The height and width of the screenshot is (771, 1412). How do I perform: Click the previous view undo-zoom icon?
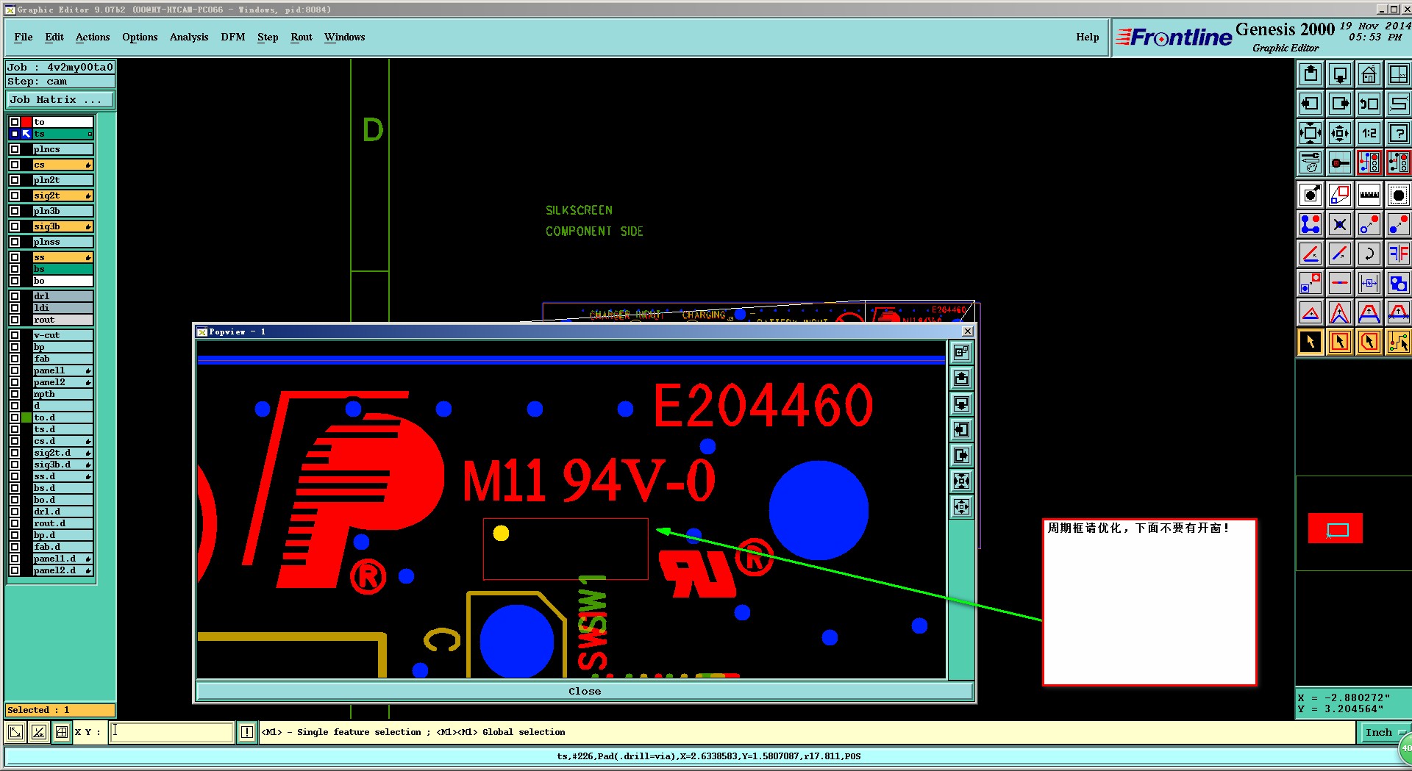click(1369, 104)
